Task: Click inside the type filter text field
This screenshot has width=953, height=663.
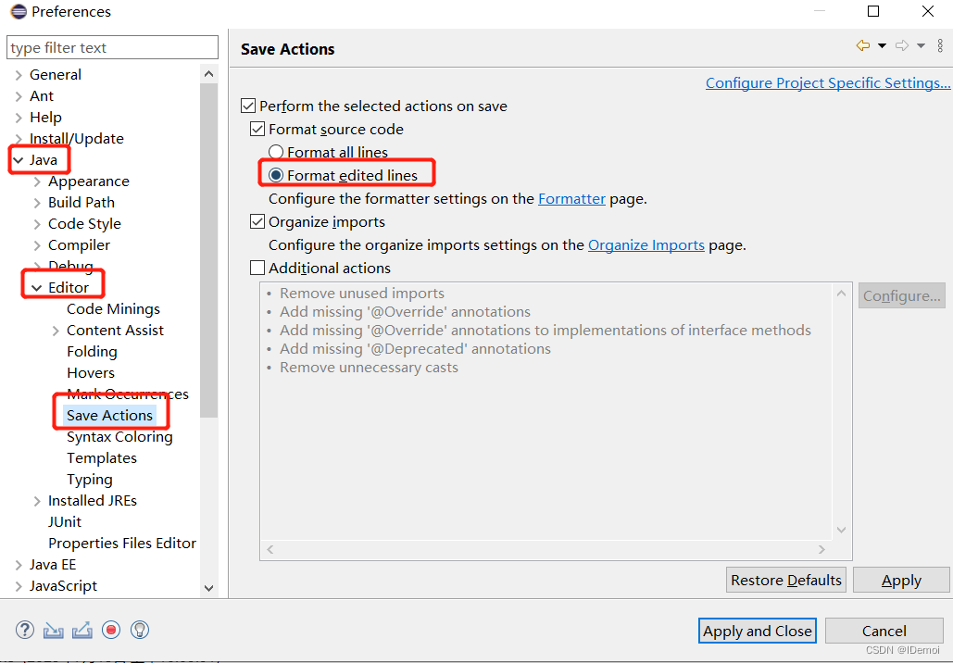Action: [111, 46]
